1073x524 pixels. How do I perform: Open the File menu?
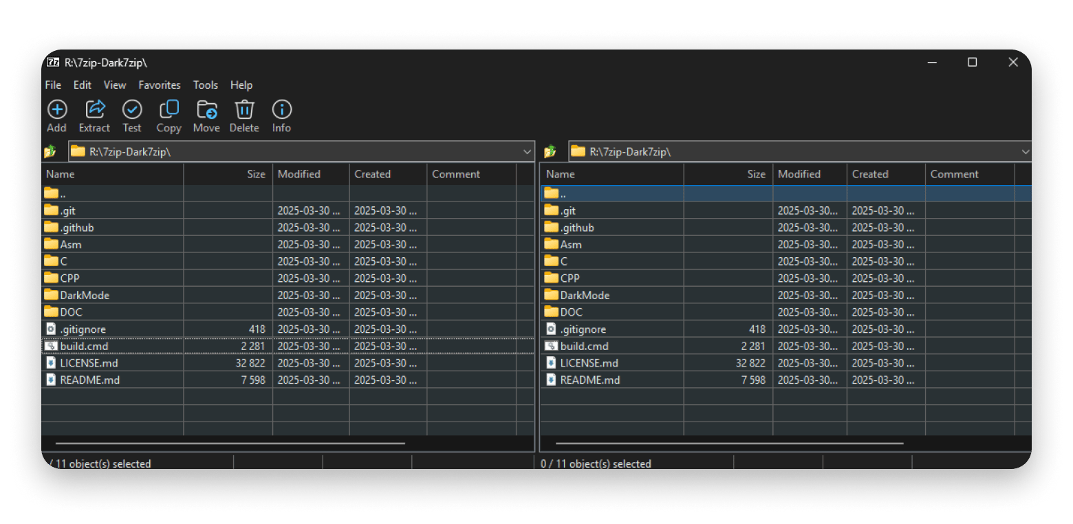point(53,85)
